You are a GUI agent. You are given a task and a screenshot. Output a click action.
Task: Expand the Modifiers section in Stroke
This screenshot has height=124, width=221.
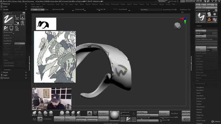(x=7, y=35)
